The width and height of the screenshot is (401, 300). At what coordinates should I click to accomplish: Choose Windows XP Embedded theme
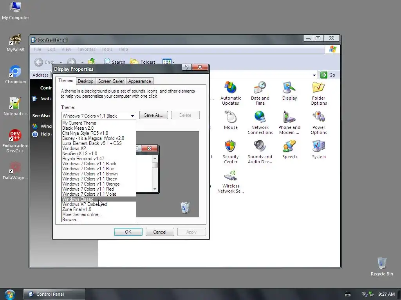pyautogui.click(x=99, y=204)
